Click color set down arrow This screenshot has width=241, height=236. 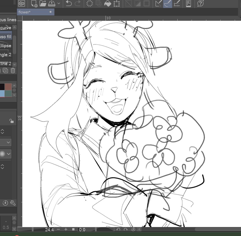click(14, 95)
